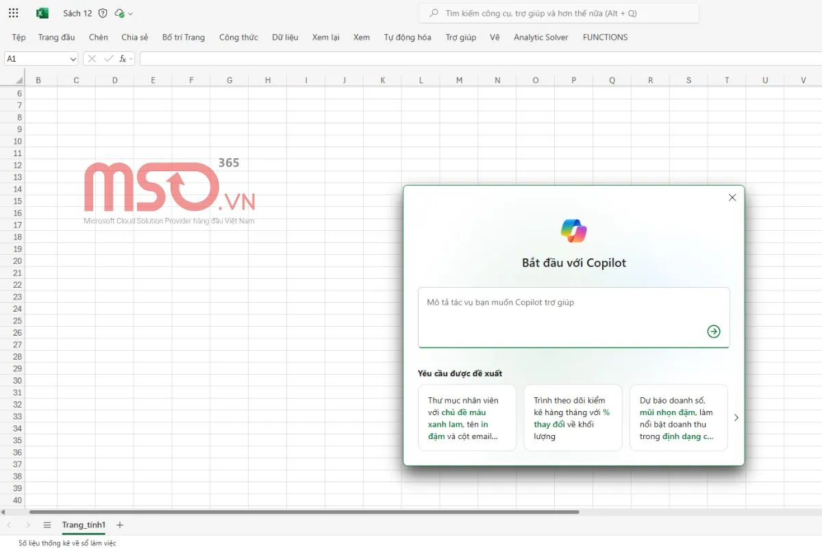Image resolution: width=822 pixels, height=548 pixels.
Task: Send the Copilot prompt with arrow button
Action: (x=713, y=332)
